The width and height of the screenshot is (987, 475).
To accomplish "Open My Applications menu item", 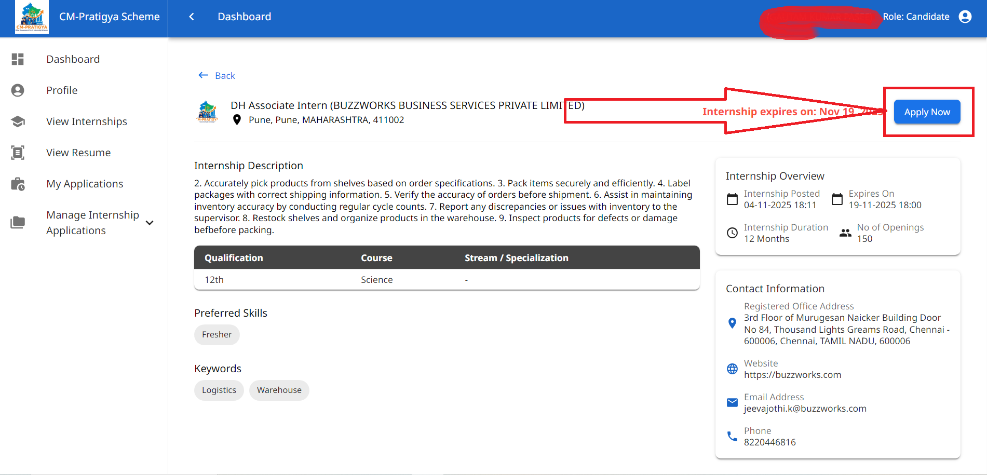I will [x=85, y=184].
